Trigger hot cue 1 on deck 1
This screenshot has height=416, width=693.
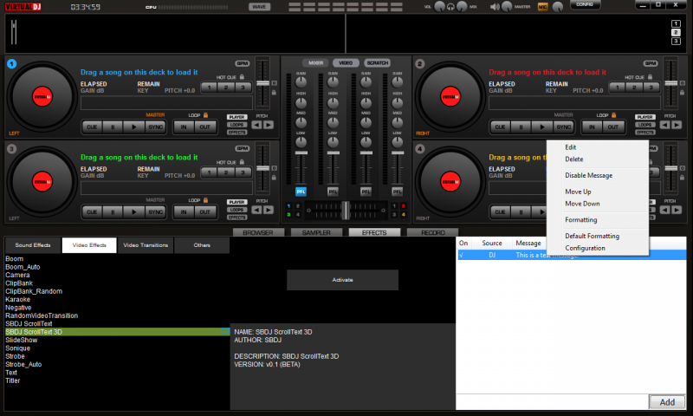pos(209,88)
